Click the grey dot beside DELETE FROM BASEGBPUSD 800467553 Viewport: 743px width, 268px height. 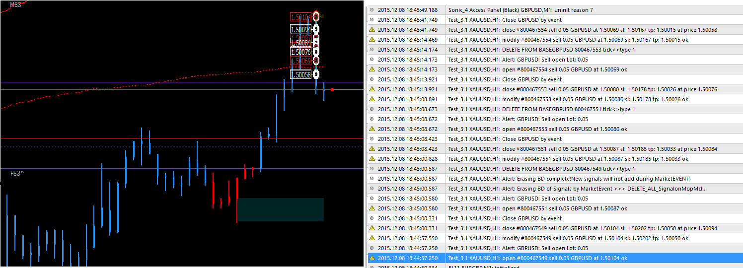pos(371,50)
